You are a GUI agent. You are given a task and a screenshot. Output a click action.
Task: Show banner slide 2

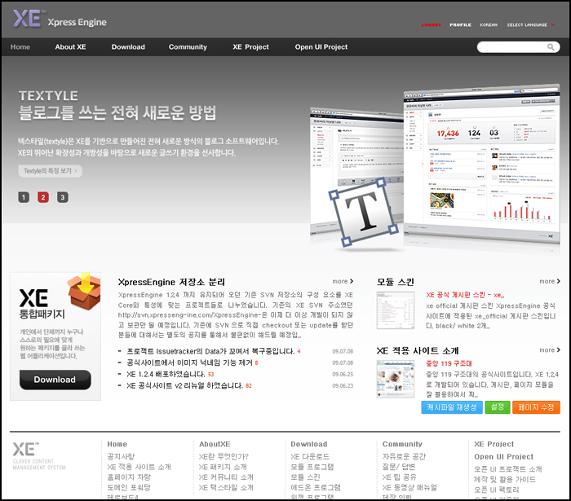[43, 197]
